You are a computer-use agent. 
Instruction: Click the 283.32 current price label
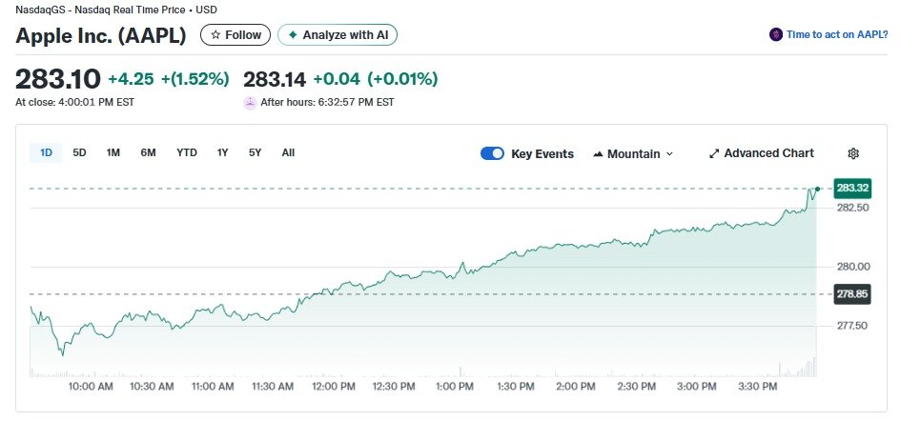(851, 189)
